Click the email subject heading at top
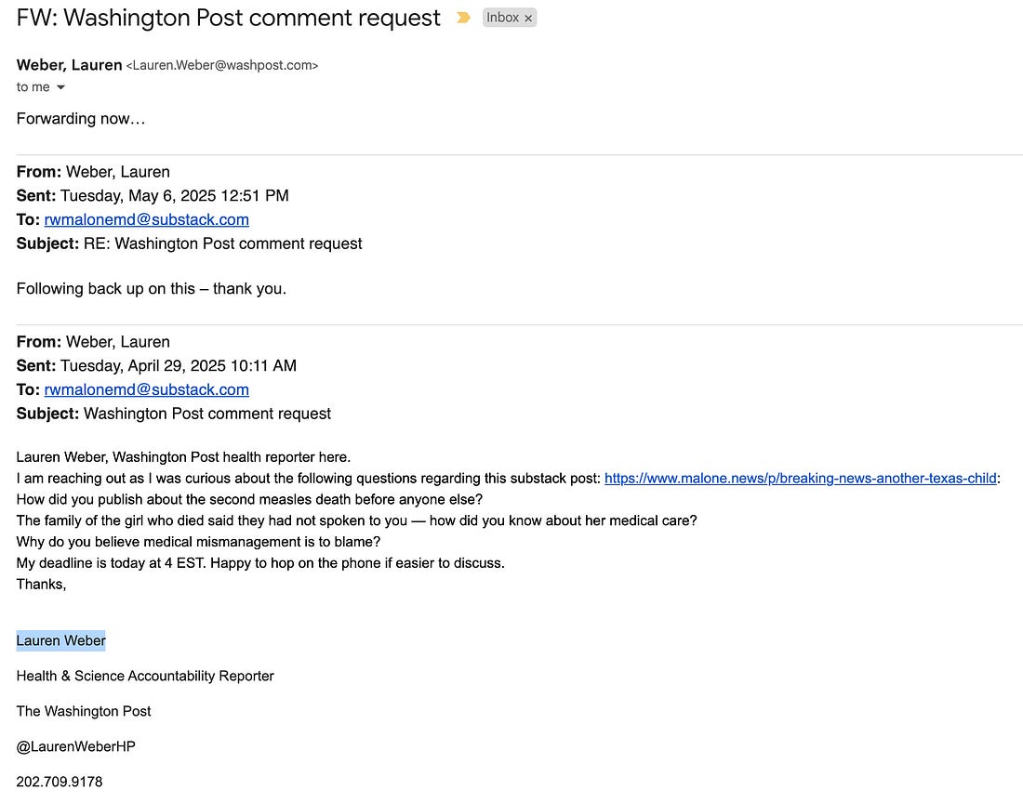Image resolution: width=1023 pixels, height=803 pixels. point(229,18)
